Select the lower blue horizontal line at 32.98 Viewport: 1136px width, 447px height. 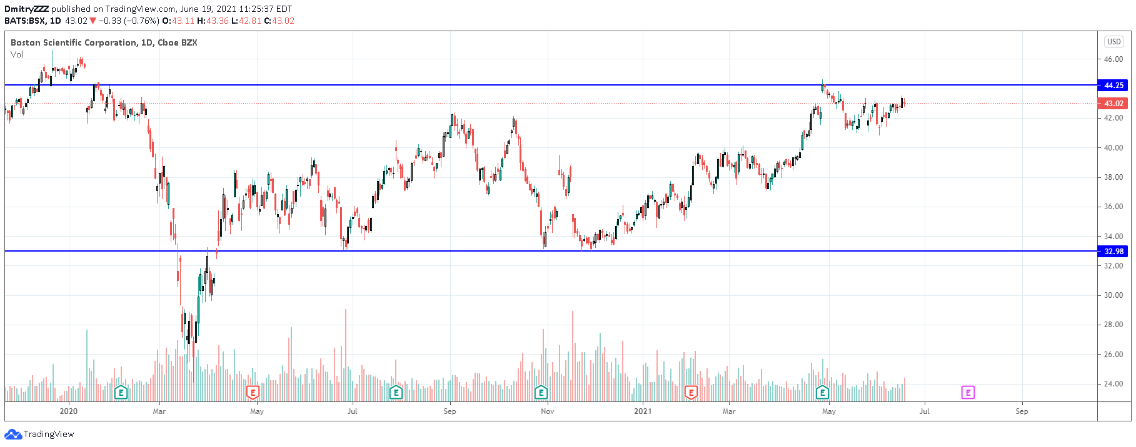pyautogui.click(x=550, y=251)
